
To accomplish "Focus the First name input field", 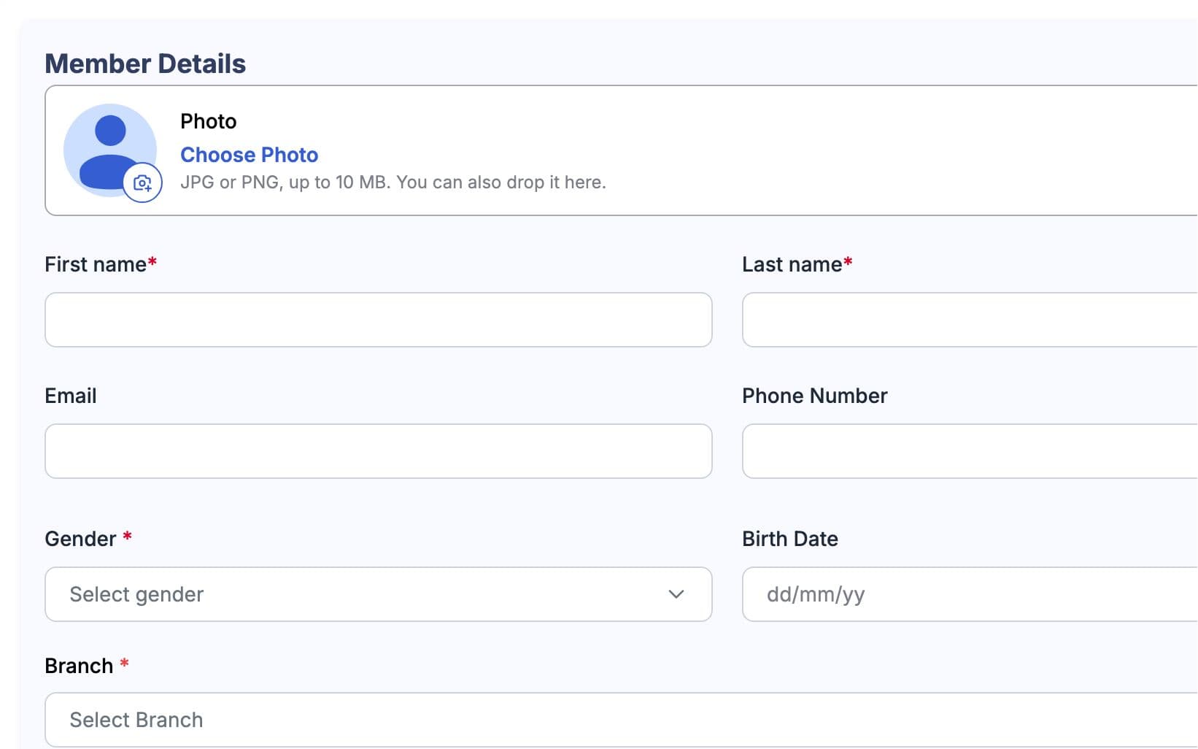I will [x=379, y=320].
